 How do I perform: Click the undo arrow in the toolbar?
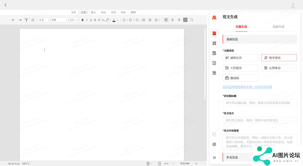tap(13, 20)
